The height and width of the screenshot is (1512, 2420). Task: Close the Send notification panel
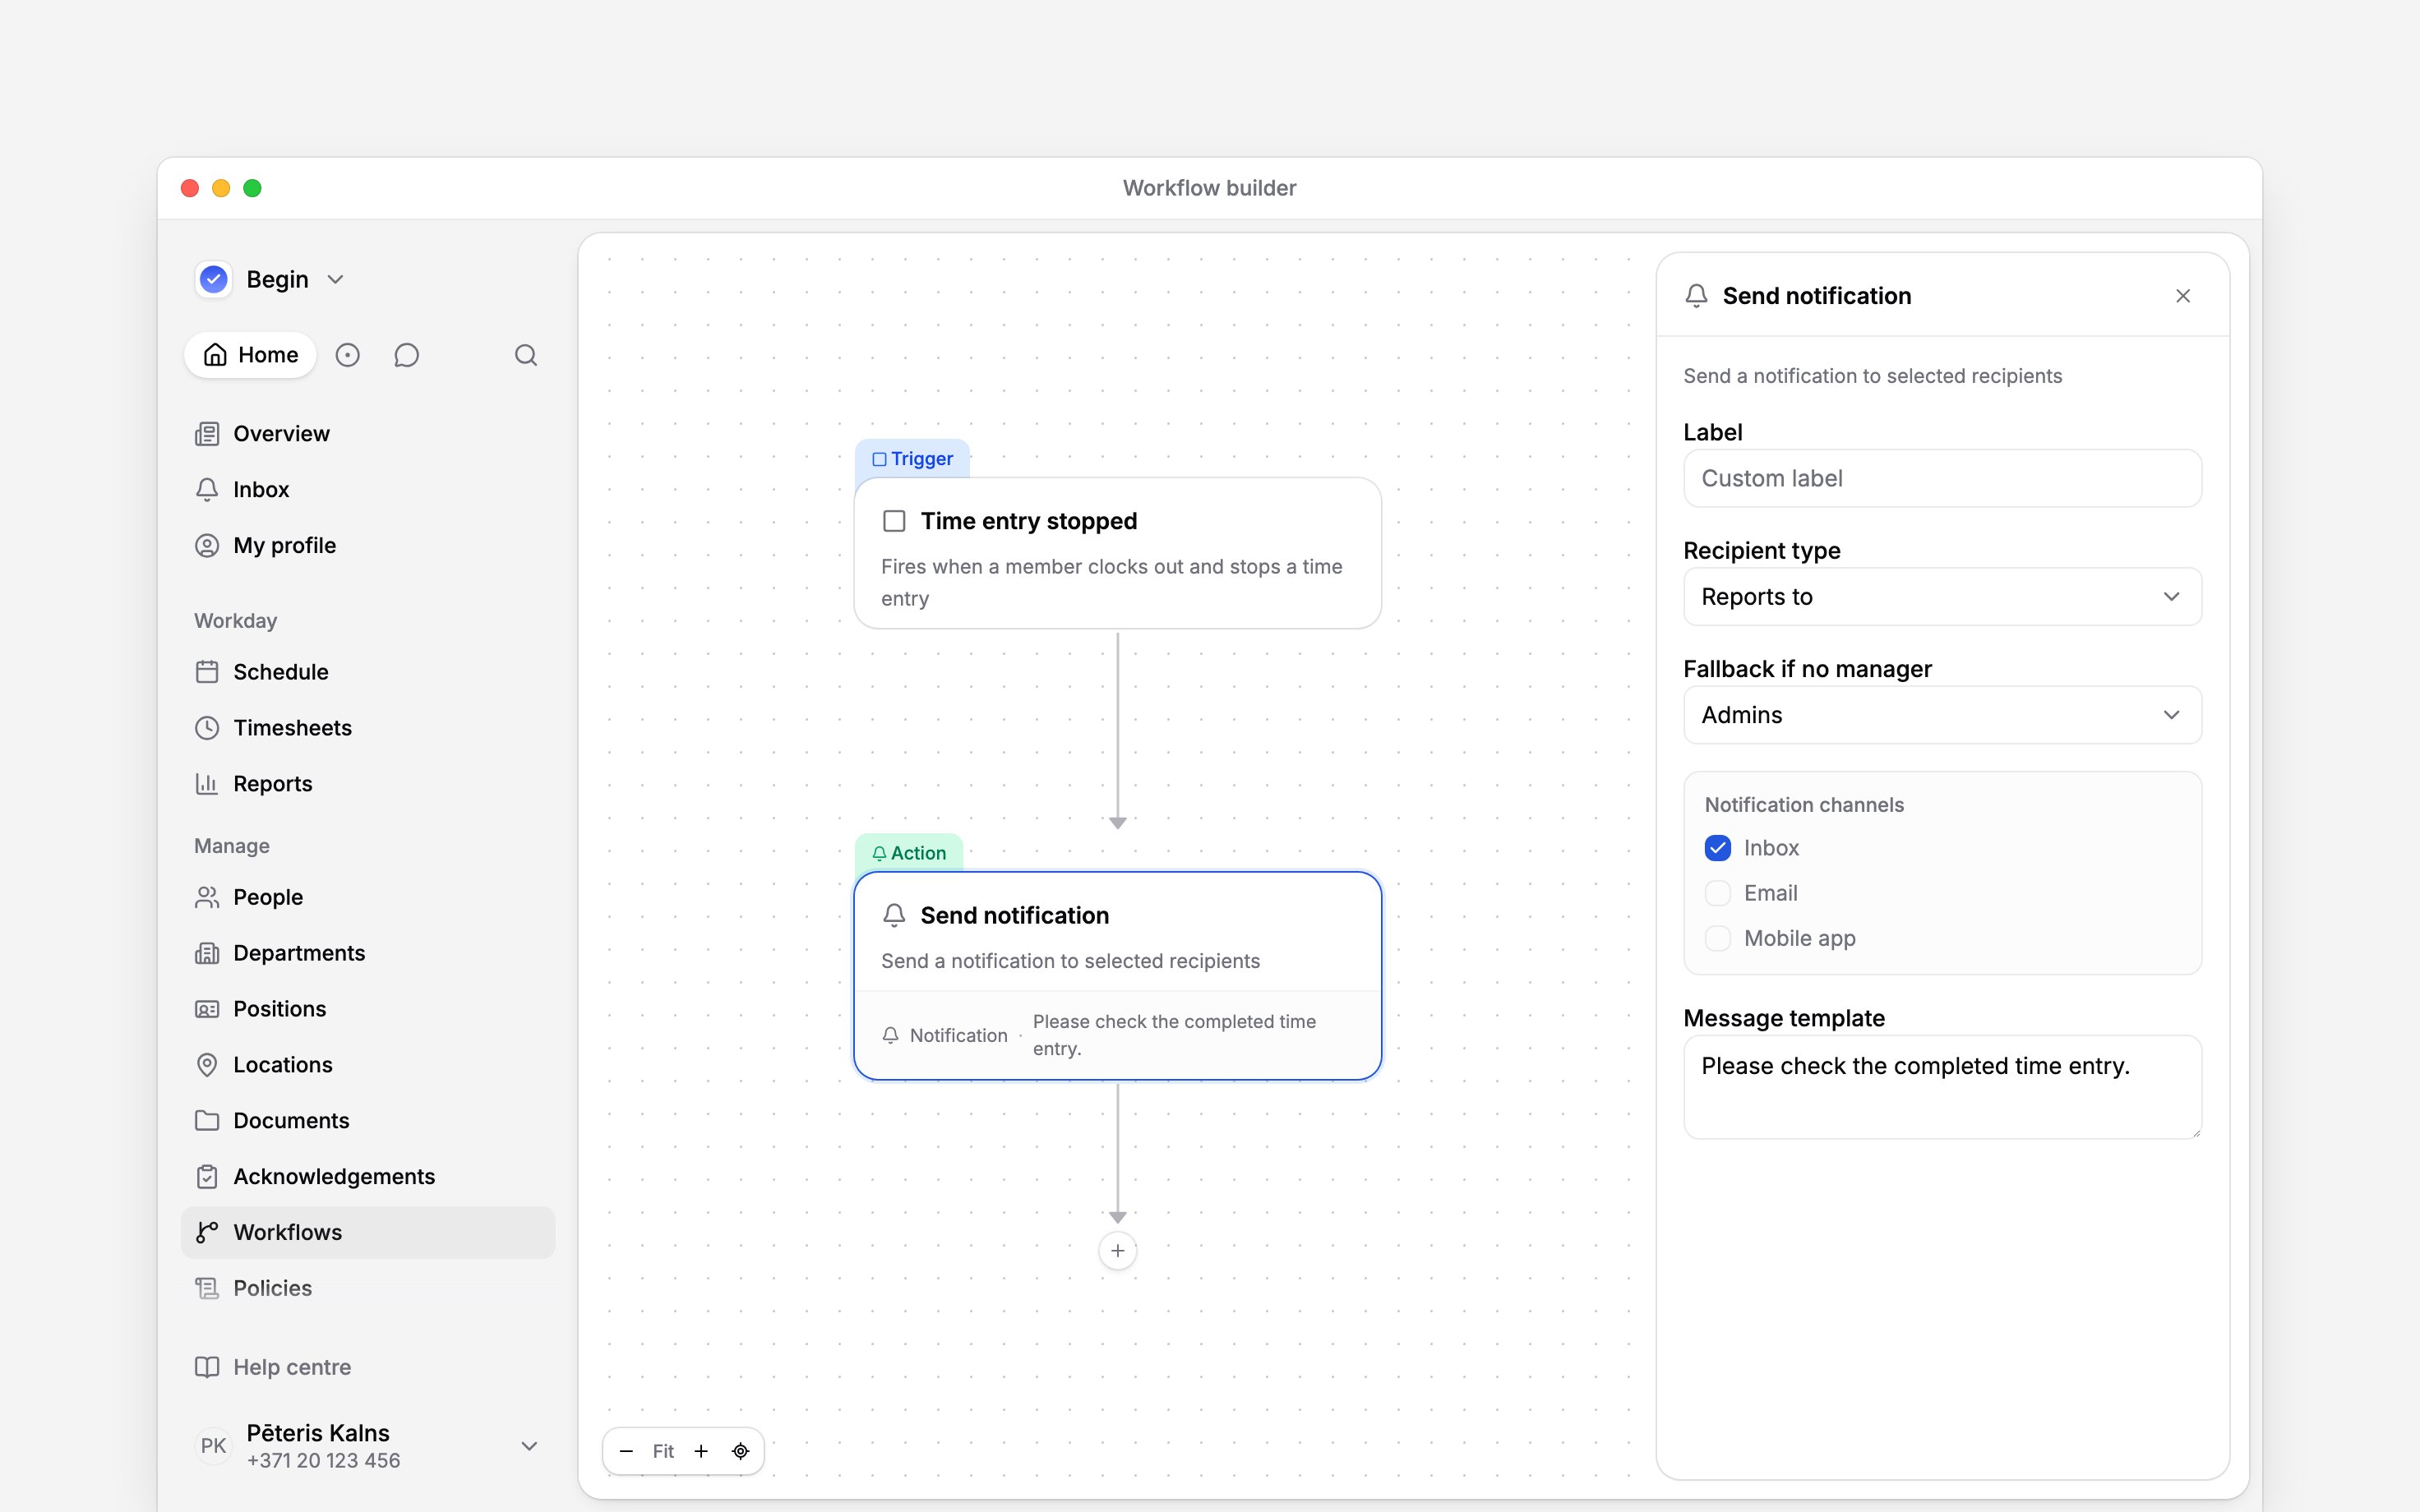2183,296
